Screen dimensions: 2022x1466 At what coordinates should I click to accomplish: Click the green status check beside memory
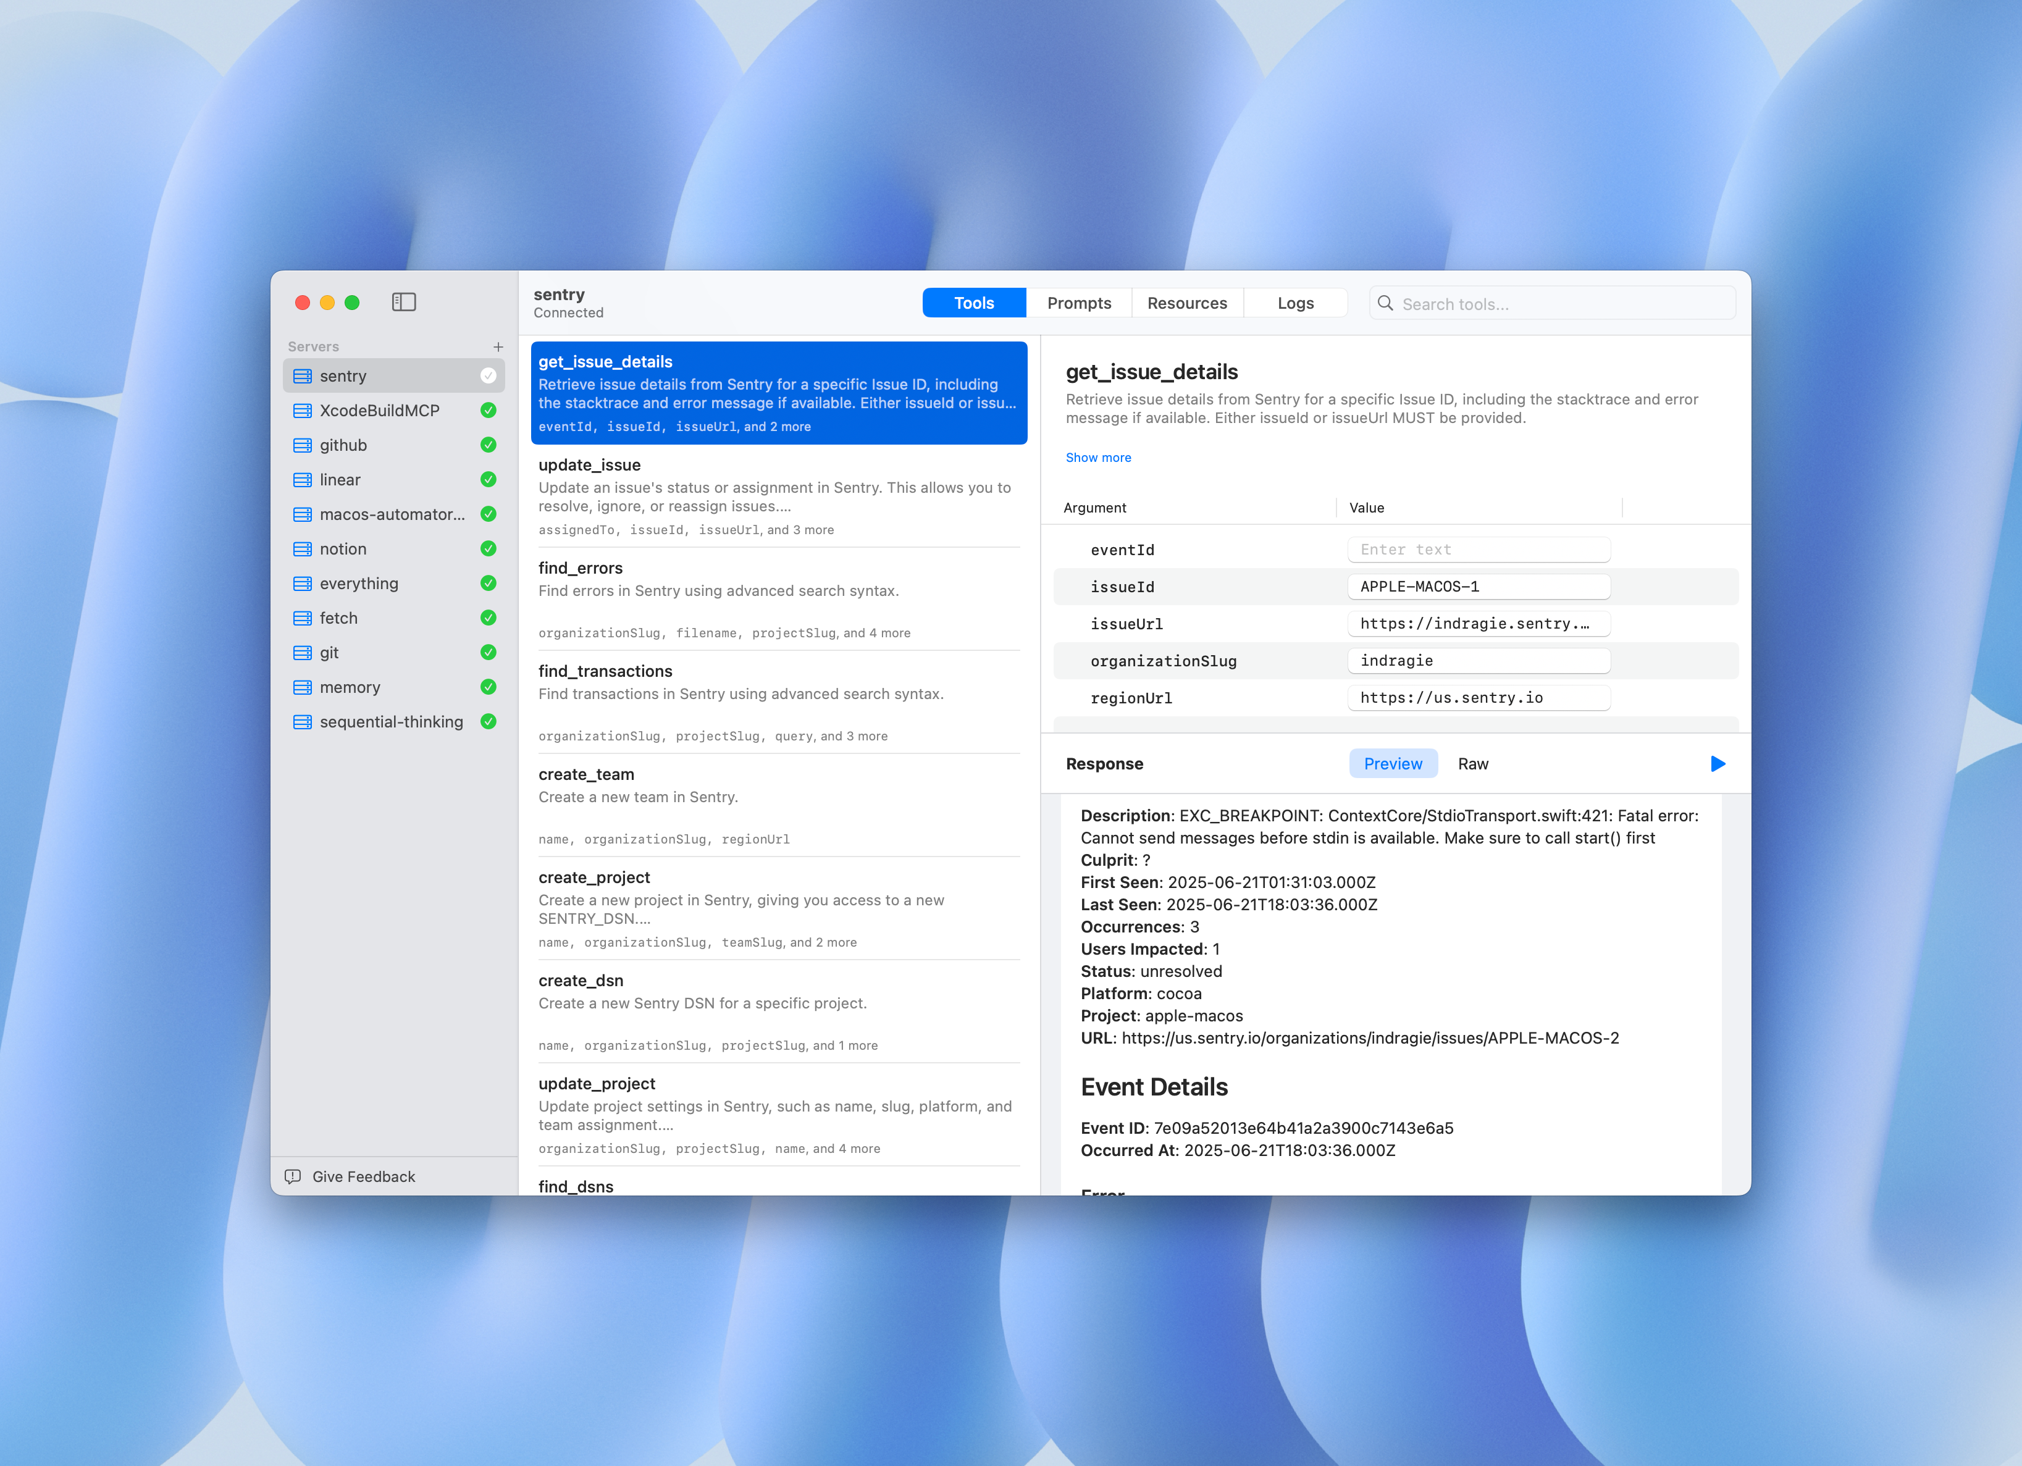coord(489,687)
